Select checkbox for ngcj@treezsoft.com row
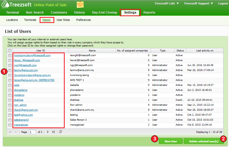This screenshot has width=229, height=147. [x=10, y=65]
